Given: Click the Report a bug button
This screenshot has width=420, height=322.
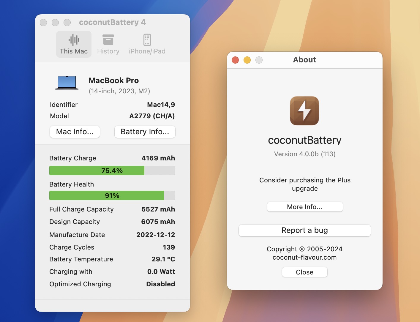Looking at the screenshot, I should pos(305,231).
